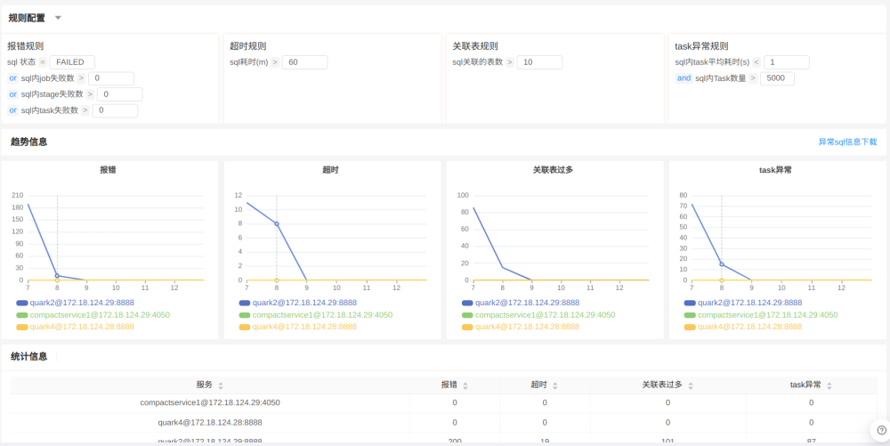This screenshot has height=446, width=890.
Task: Toggle compactservice1 legend in 报错 chart
Action: click(93, 315)
